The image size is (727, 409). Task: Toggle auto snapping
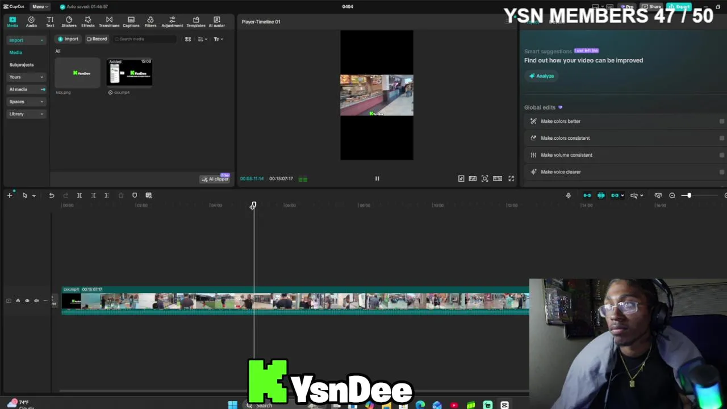[x=601, y=195]
